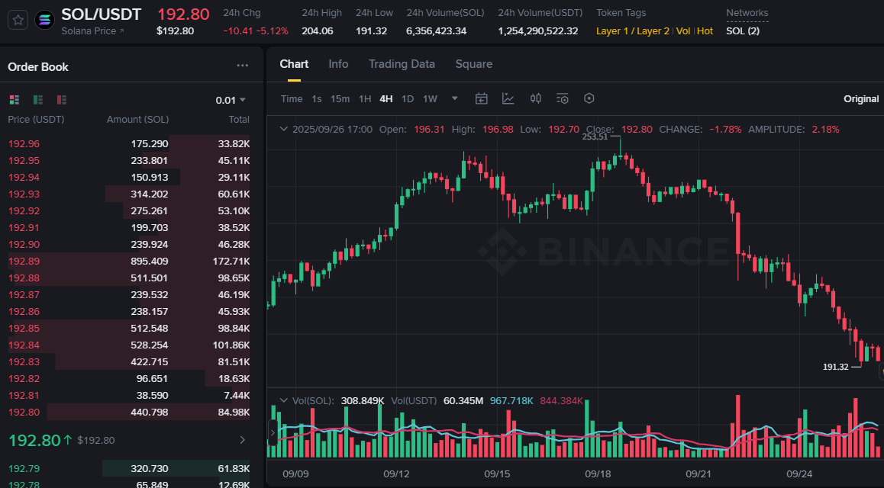Image resolution: width=884 pixels, height=488 pixels.
Task: Select the 192.80 ask row
Action: [128, 412]
